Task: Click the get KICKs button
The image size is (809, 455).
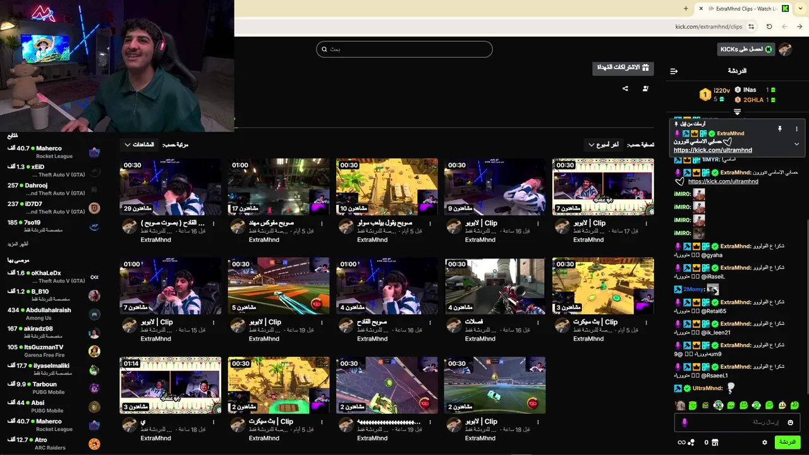Action: point(746,49)
